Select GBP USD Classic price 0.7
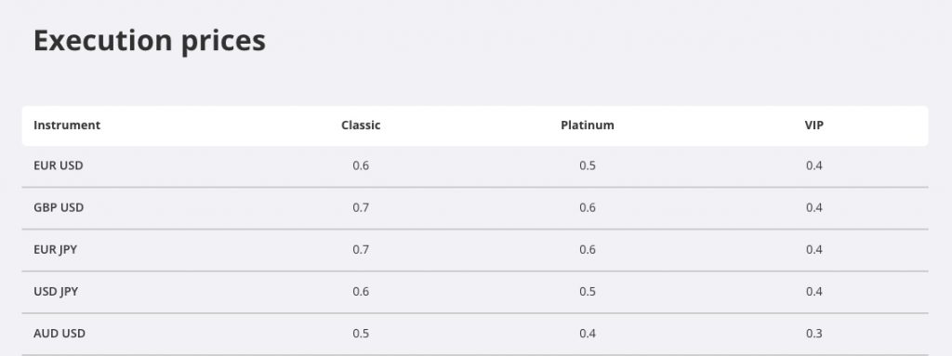This screenshot has width=952, height=356. 361,208
